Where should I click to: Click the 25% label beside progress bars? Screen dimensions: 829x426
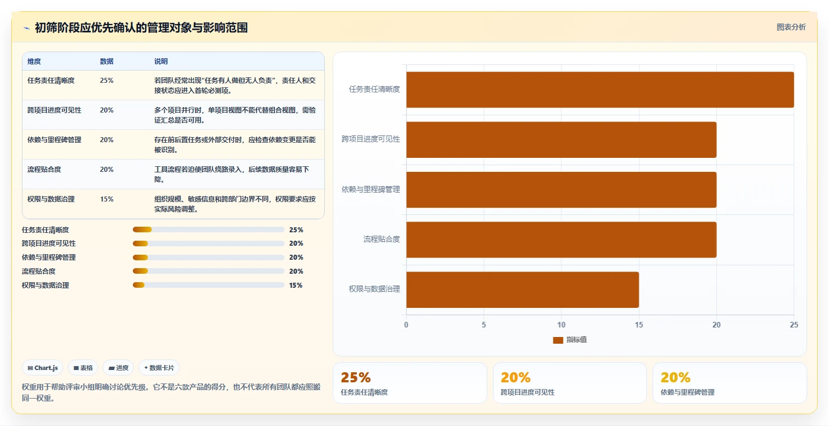[296, 230]
